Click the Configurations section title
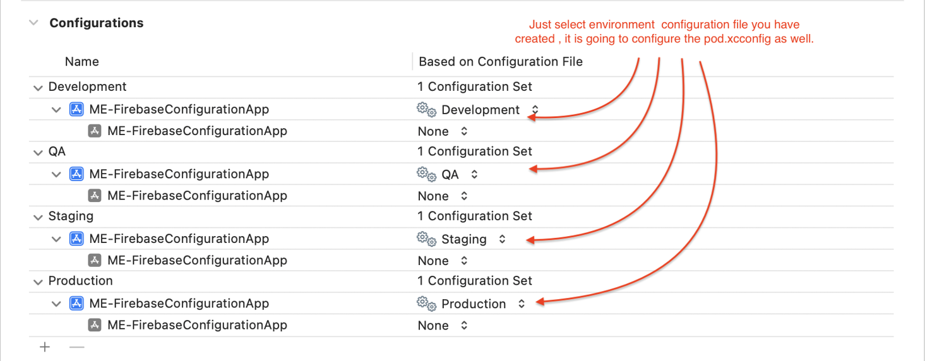 pos(97,23)
